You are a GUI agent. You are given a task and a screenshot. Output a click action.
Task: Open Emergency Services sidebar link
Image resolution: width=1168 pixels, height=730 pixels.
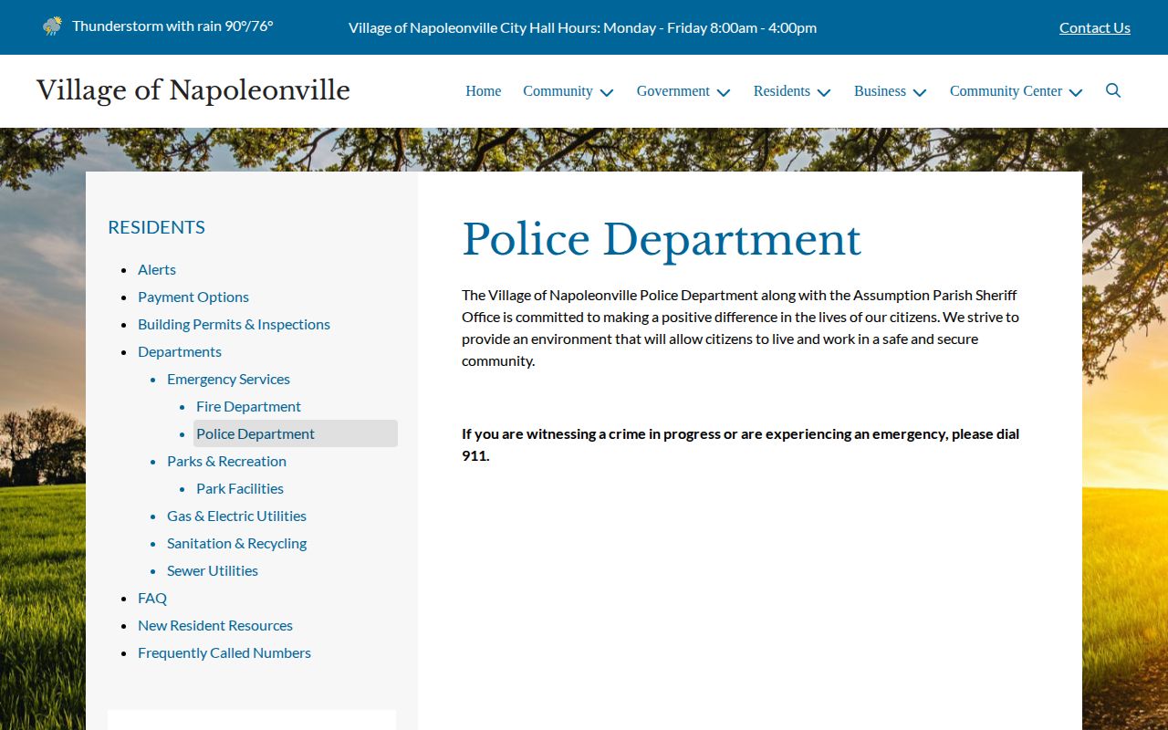[x=228, y=379]
